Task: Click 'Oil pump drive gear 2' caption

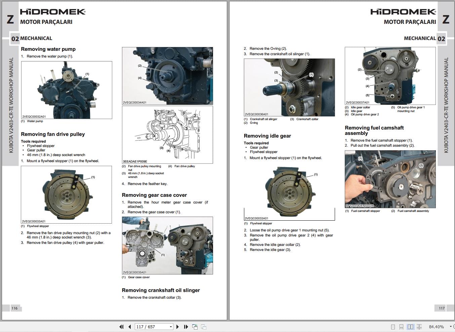Action: click(x=365, y=114)
